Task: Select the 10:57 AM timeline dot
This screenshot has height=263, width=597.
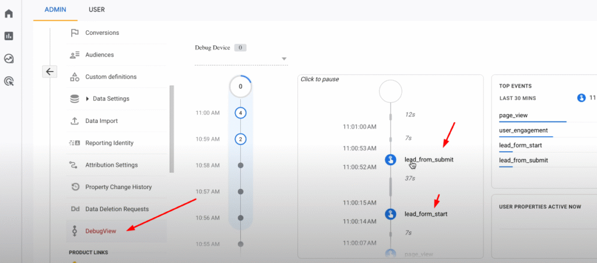Action: 240,191
